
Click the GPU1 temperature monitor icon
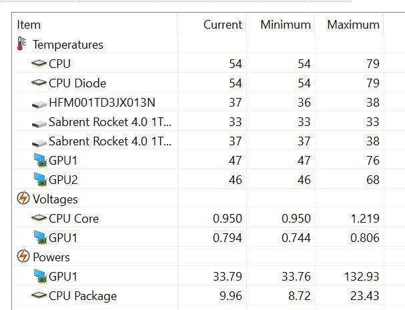(x=39, y=161)
